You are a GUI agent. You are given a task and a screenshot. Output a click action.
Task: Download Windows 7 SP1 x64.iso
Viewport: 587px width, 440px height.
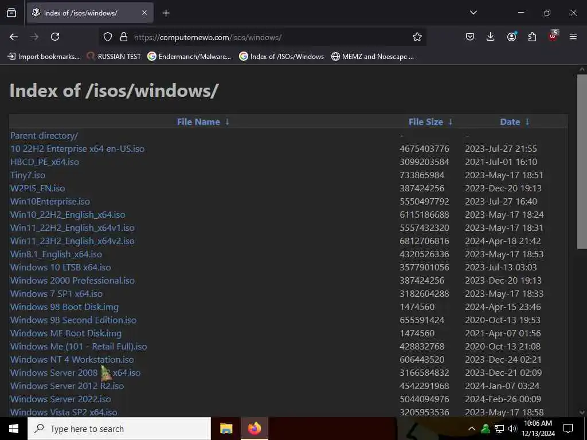pos(57,294)
